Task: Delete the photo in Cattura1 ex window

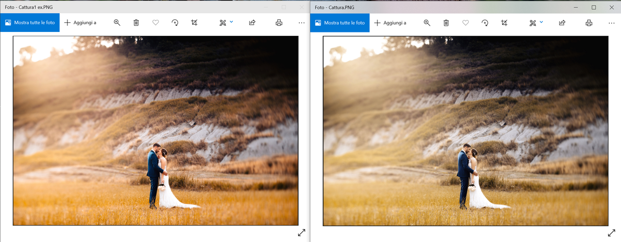Action: [136, 23]
